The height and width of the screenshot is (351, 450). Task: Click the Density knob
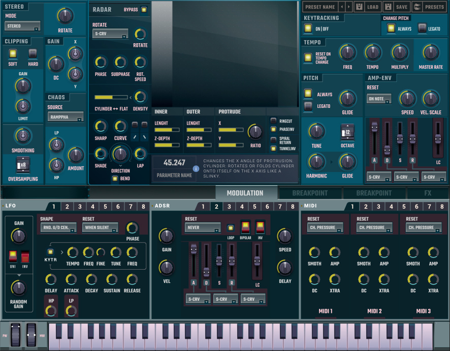tap(140, 97)
